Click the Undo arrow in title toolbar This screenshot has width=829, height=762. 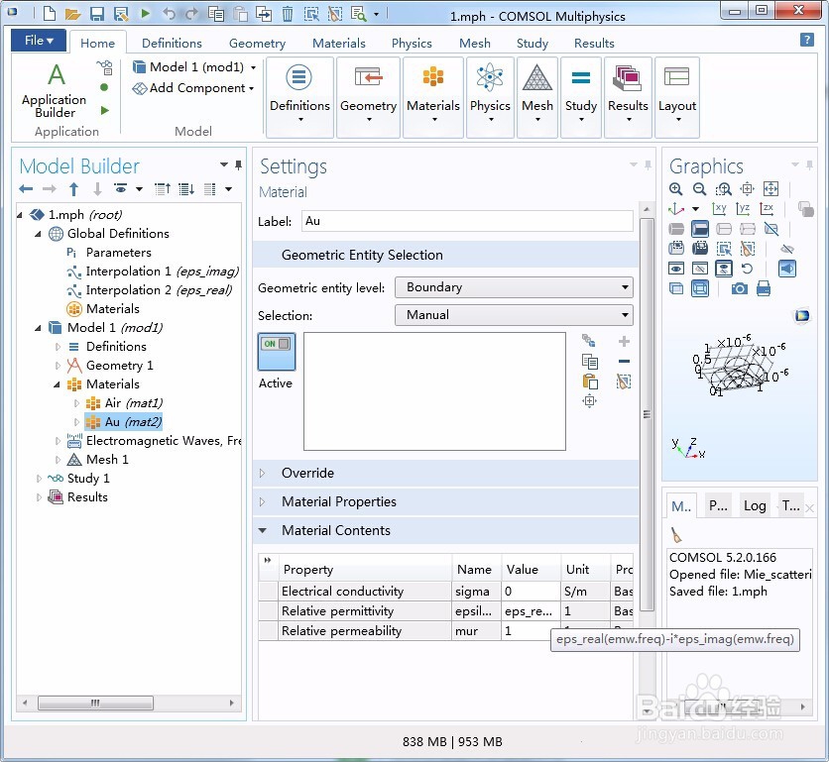click(169, 13)
